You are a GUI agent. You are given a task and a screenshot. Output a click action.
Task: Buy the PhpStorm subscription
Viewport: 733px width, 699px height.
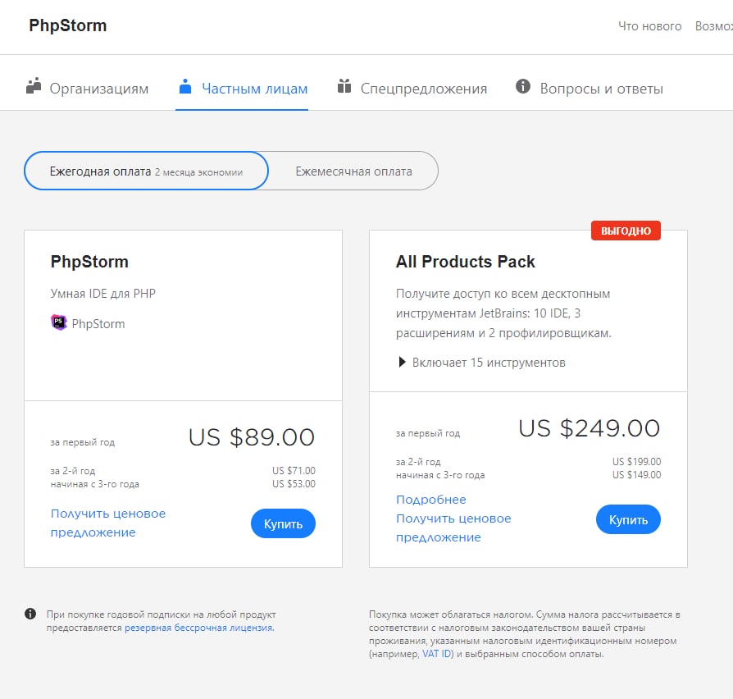coord(283,523)
